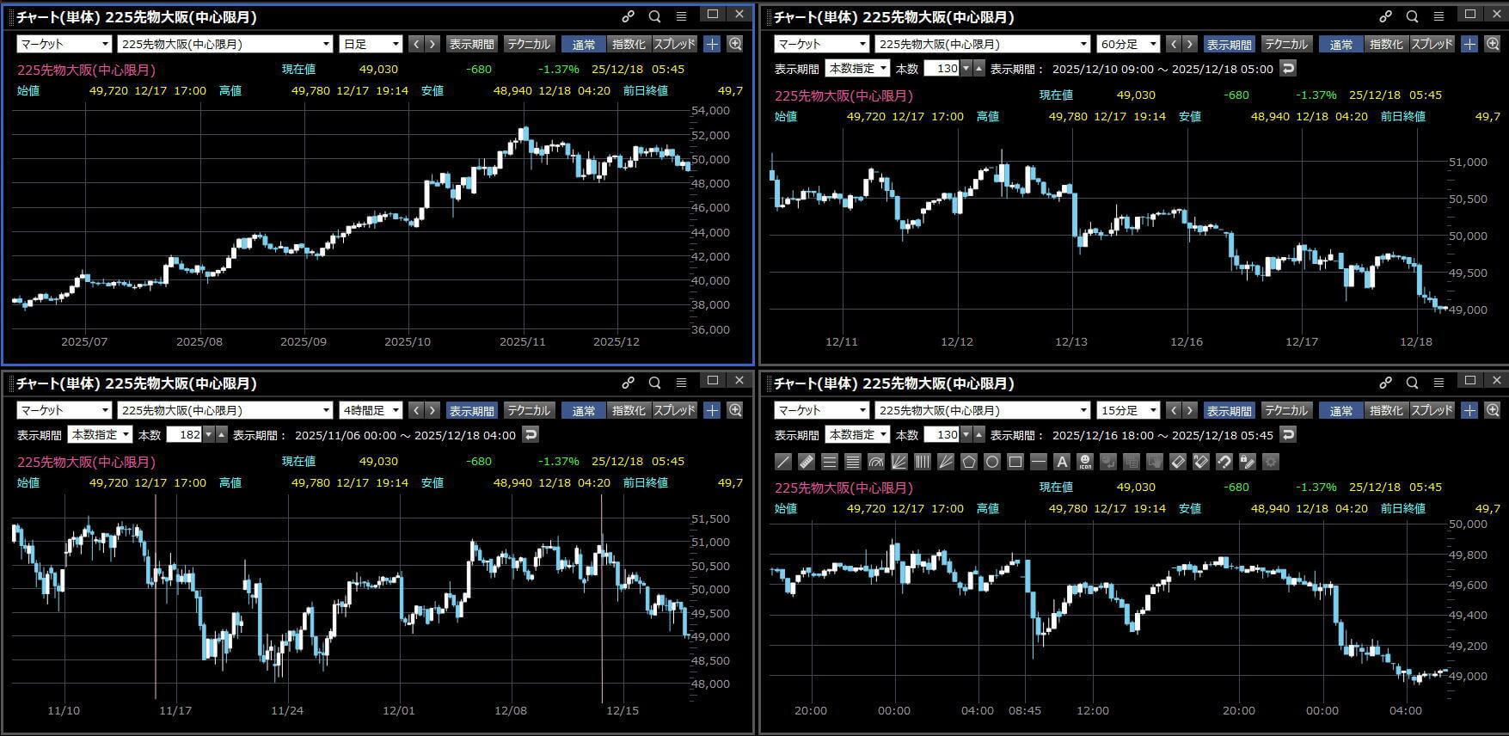Select the text annotation 'A' tool
This screenshot has height=736, width=1509.
pos(1062,463)
